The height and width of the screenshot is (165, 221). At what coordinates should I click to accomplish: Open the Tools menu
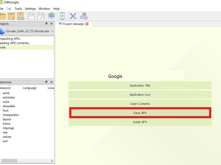[18, 9]
